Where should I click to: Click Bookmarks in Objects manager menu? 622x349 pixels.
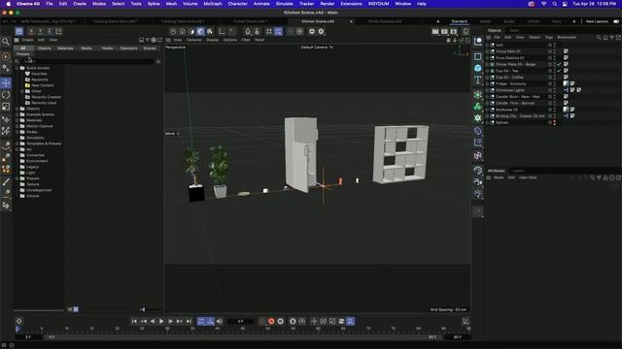click(567, 37)
